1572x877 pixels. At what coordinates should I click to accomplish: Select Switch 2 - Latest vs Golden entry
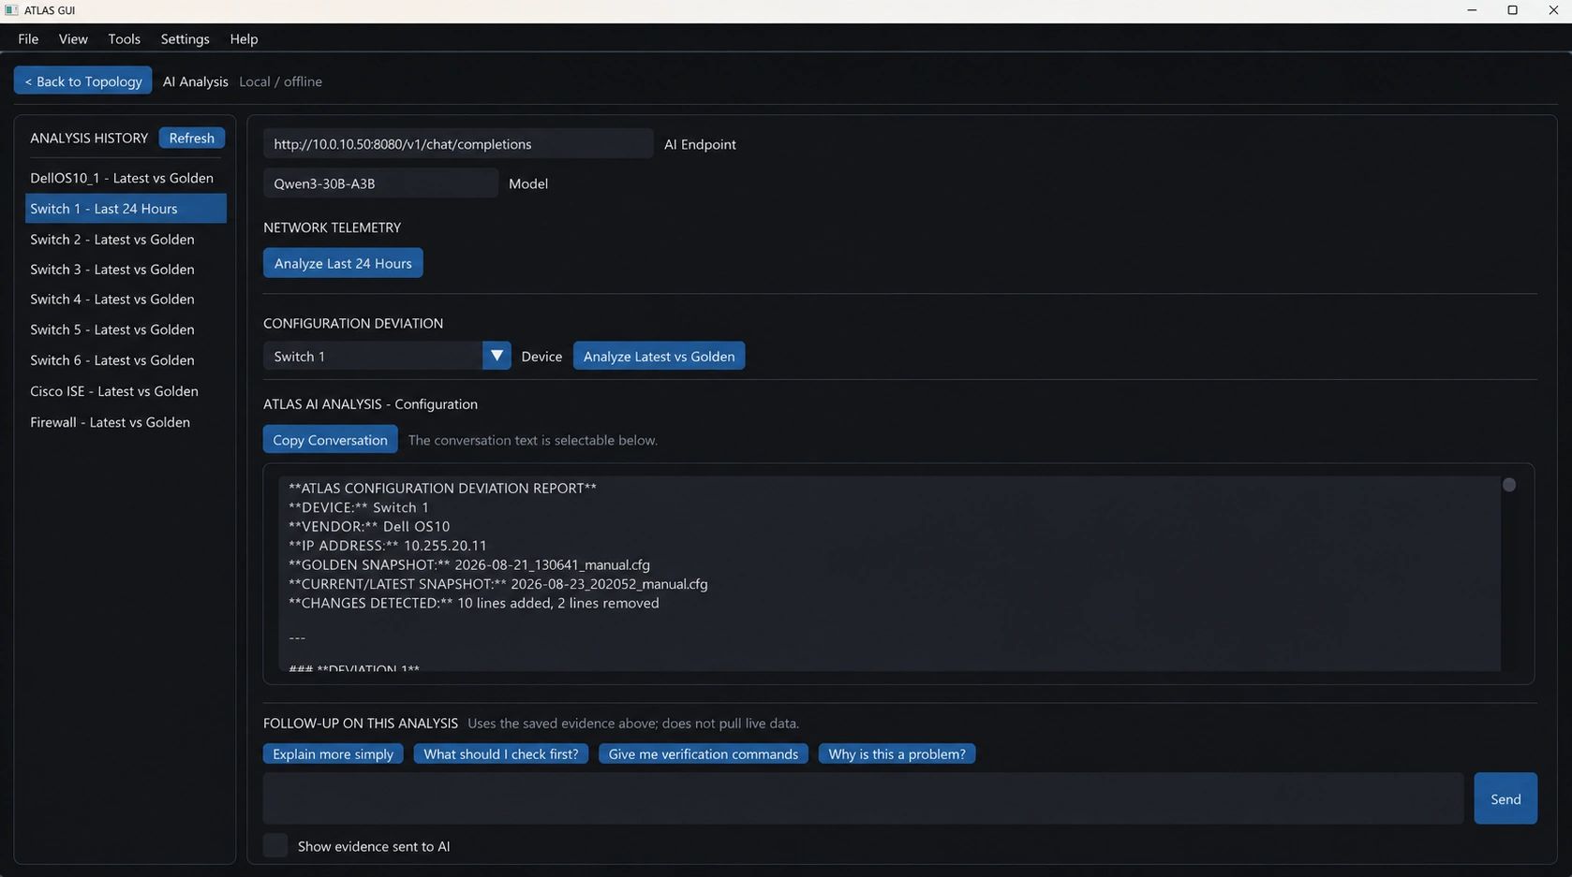coord(126,240)
